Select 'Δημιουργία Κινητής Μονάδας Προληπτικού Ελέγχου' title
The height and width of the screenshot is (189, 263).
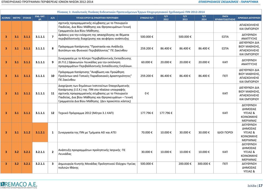[x=97, y=166]
